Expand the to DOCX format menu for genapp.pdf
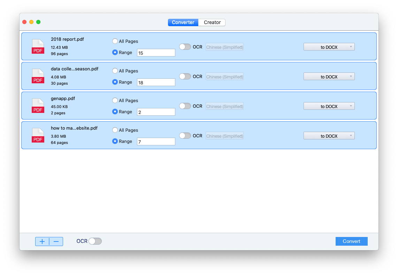Image resolution: width=398 pixels, height=276 pixels. coord(329,106)
